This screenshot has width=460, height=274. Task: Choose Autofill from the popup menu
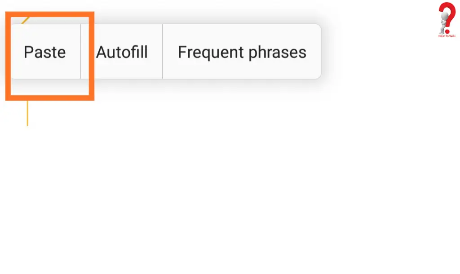pos(122,52)
